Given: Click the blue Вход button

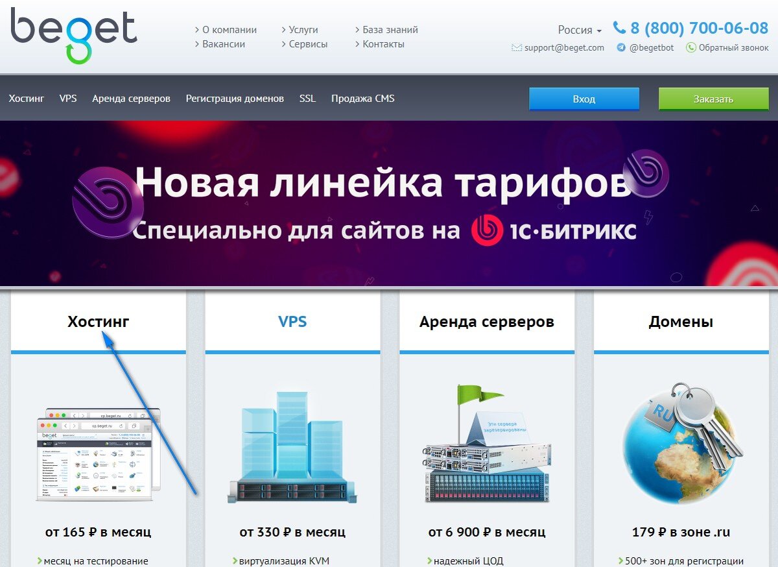Looking at the screenshot, I should [x=584, y=99].
